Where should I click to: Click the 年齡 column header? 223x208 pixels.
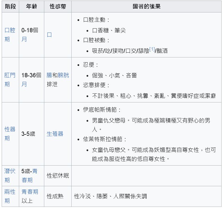(32, 7)
